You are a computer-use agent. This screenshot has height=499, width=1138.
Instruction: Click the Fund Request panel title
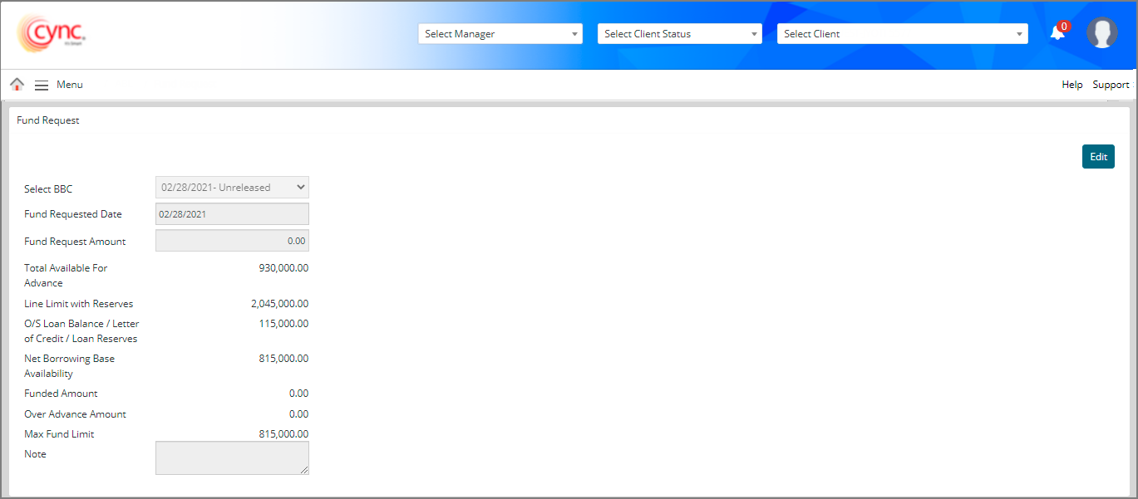[48, 120]
